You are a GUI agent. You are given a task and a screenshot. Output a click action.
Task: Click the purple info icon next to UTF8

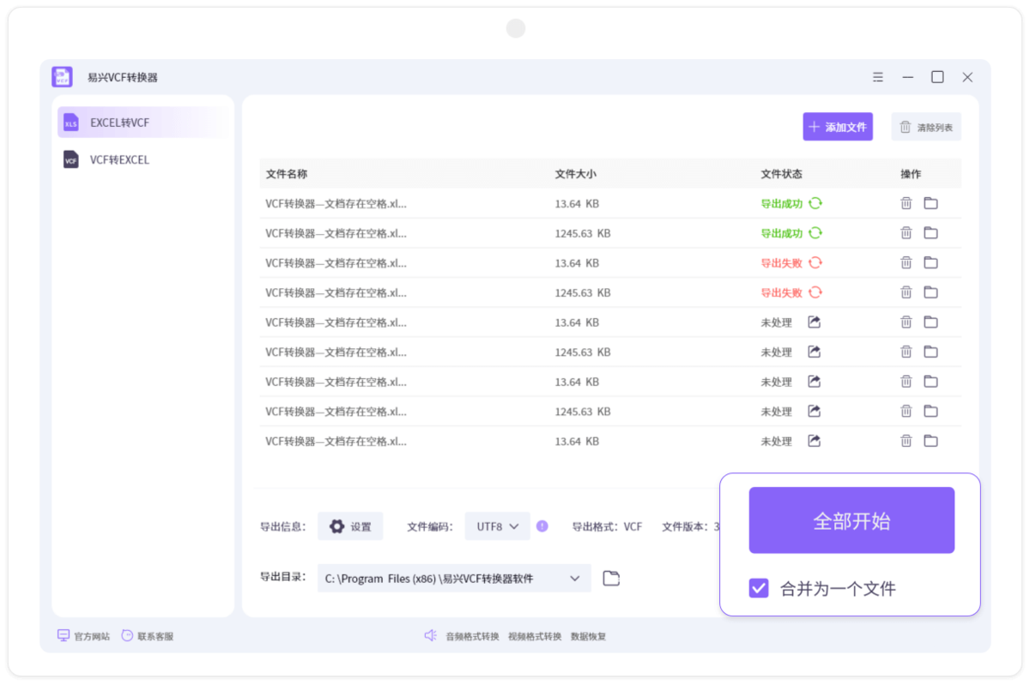point(542,526)
